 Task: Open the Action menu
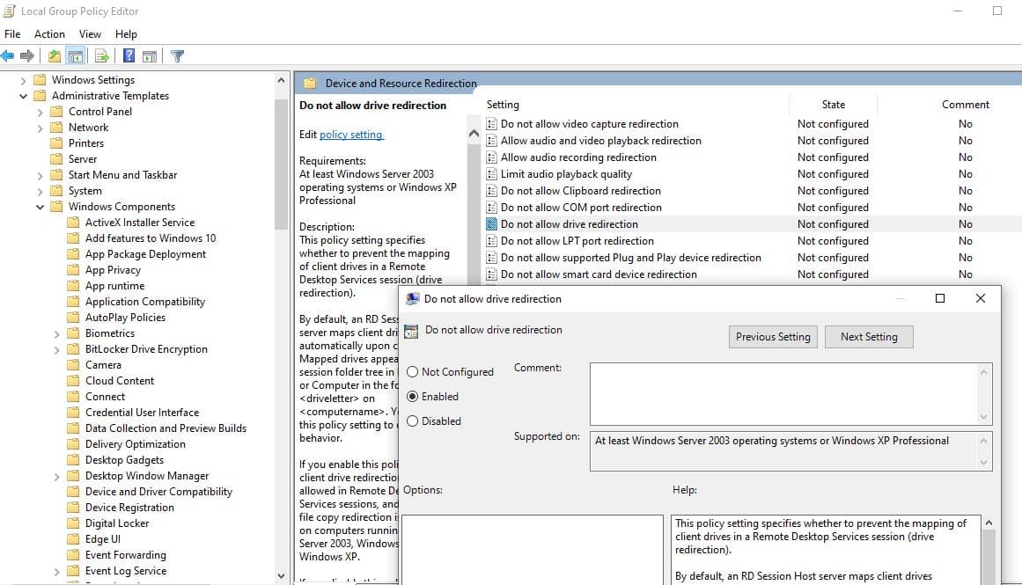point(49,34)
